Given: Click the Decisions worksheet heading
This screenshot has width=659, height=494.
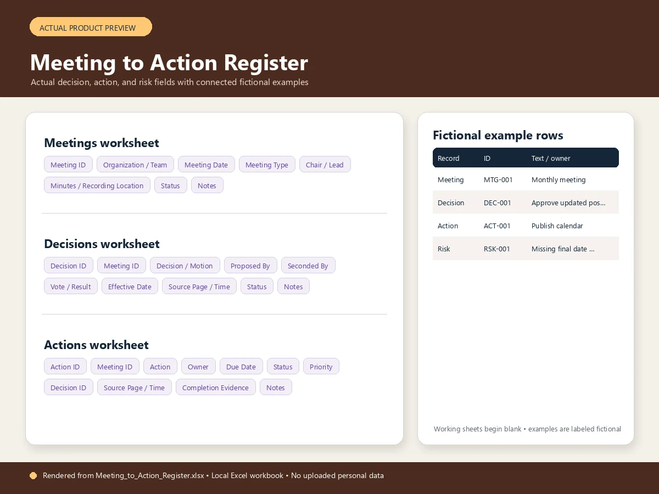Looking at the screenshot, I should 102,244.
